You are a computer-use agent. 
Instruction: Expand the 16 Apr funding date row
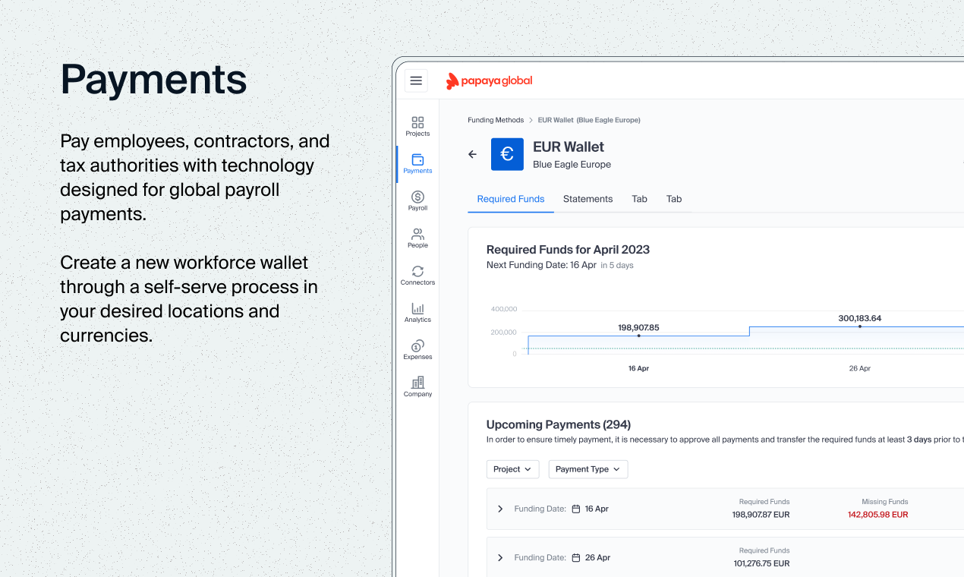[x=499, y=509]
